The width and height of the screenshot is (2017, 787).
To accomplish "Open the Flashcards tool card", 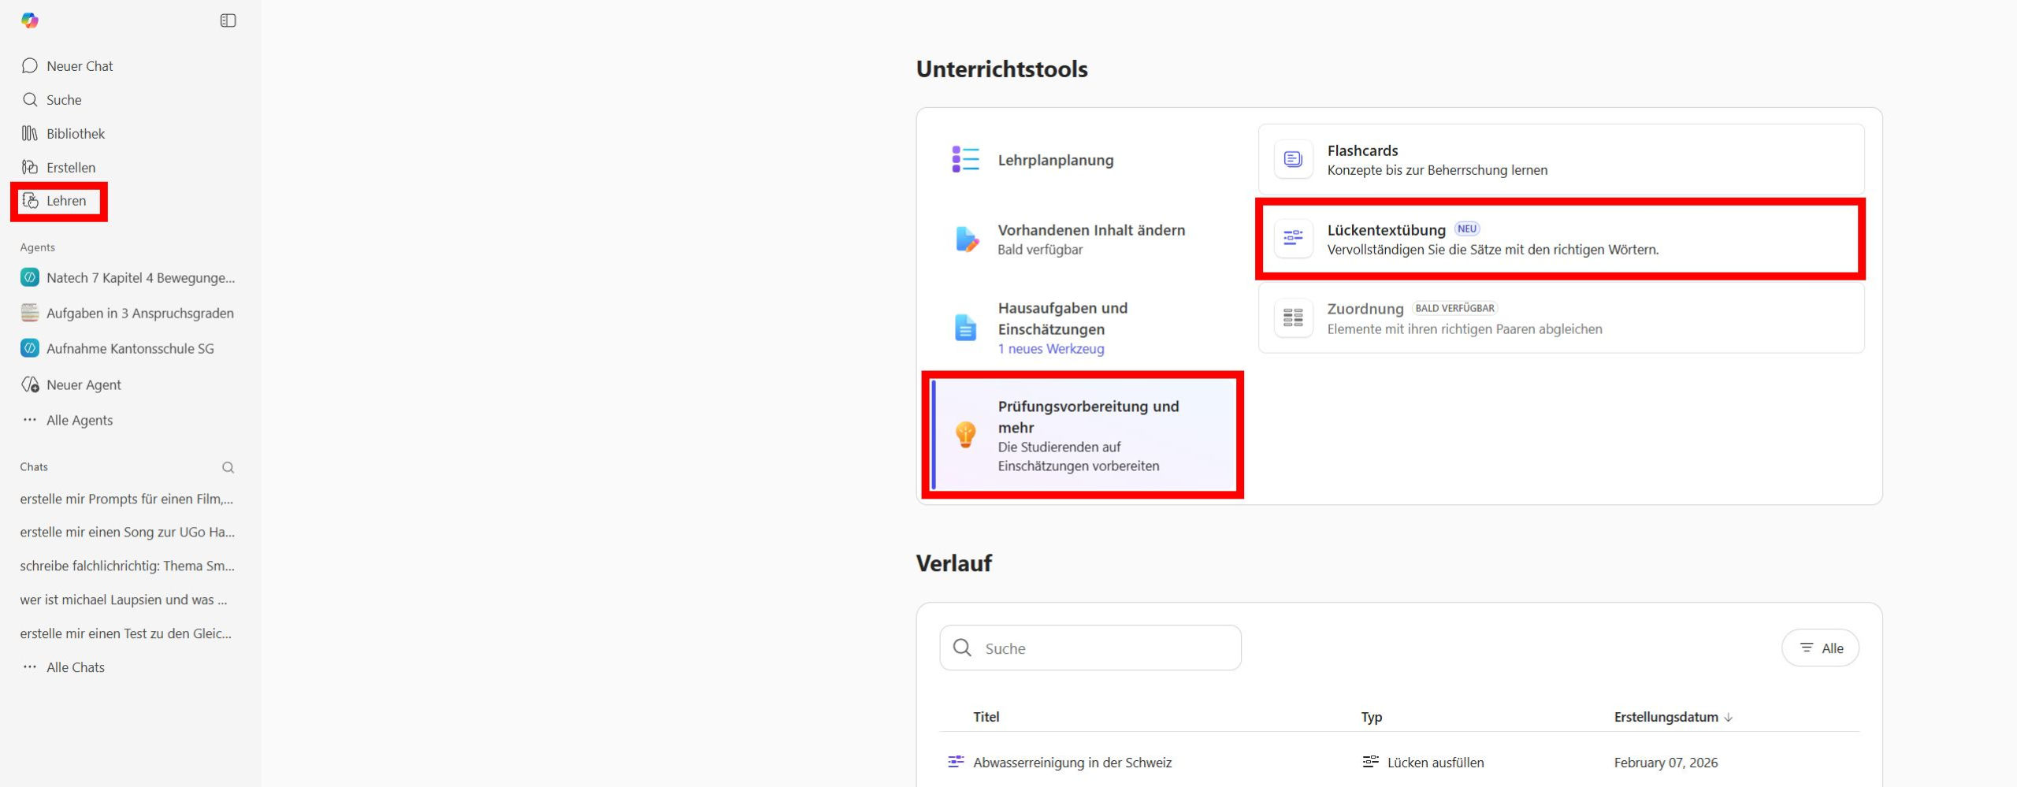I will pos(1560,160).
